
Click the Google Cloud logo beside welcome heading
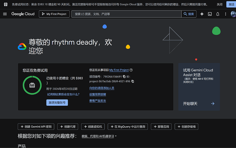click(22, 46)
